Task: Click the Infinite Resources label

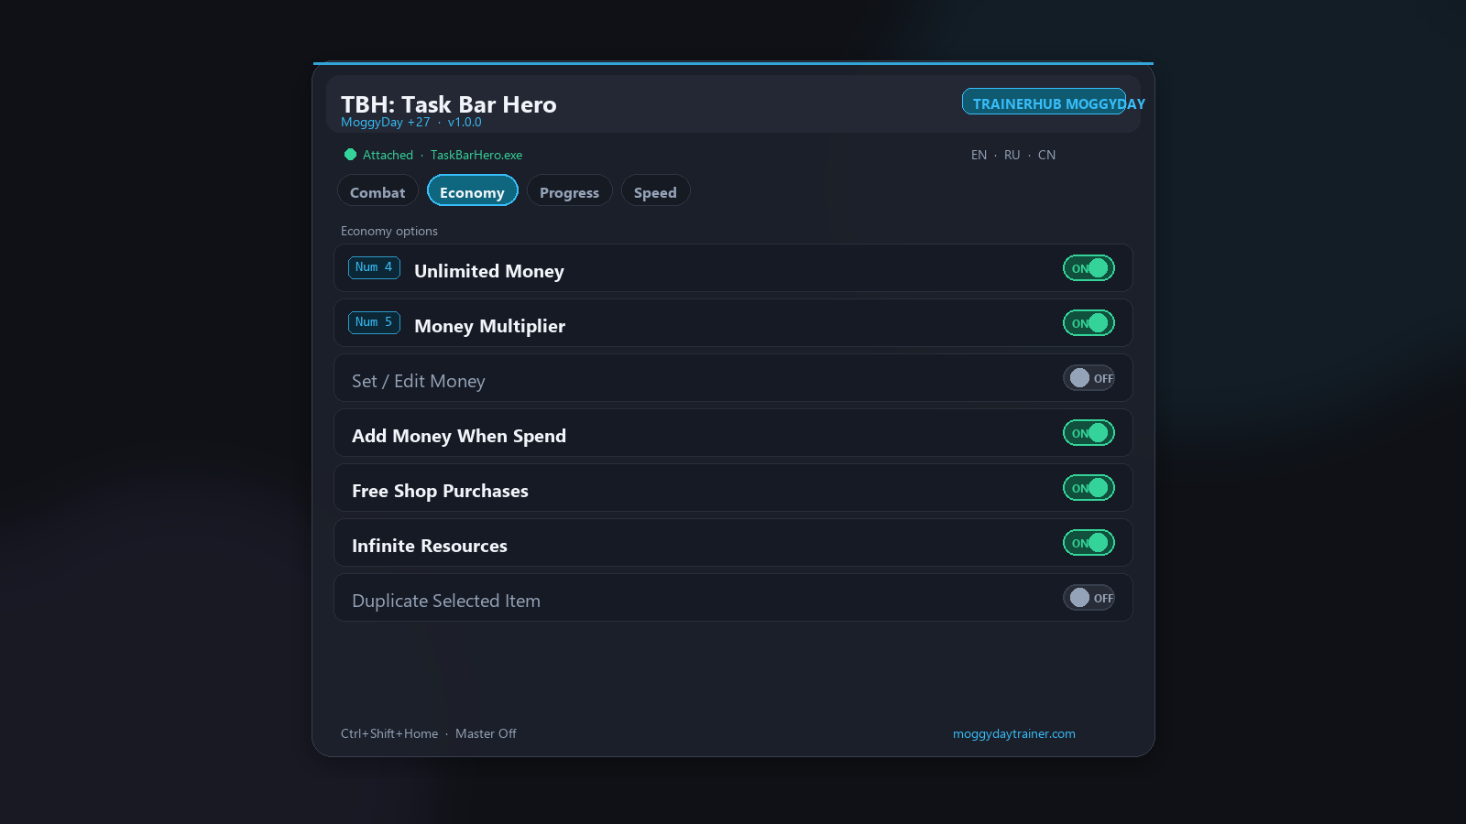Action: 430,546
